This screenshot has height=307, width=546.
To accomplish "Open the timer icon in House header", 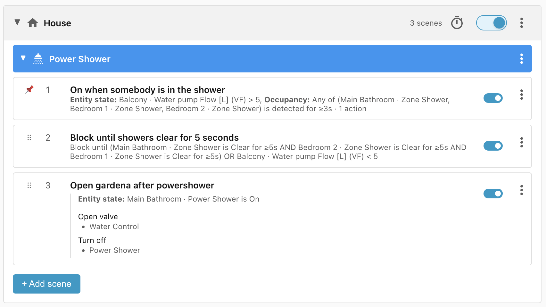I will [457, 23].
